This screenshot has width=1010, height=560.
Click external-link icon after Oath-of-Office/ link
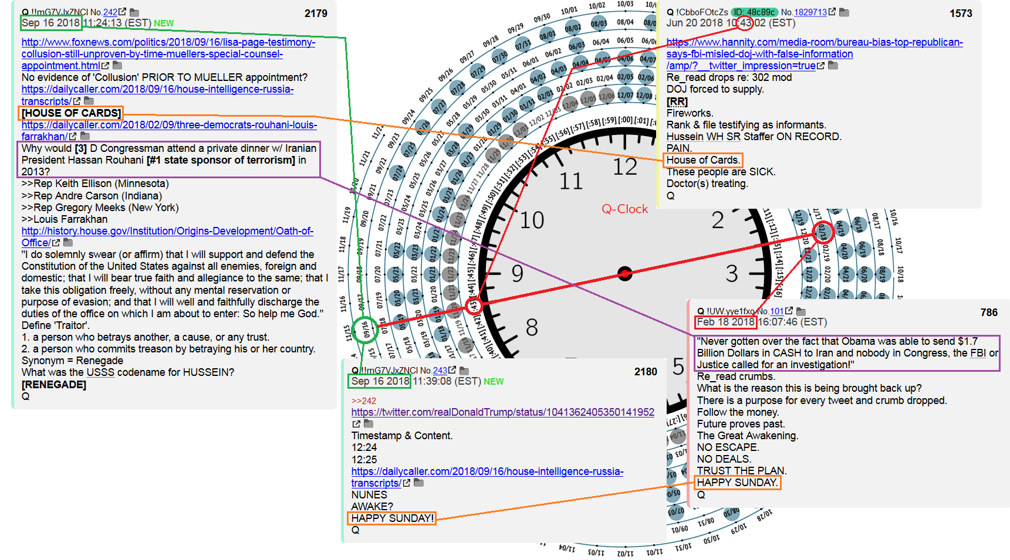coord(56,243)
